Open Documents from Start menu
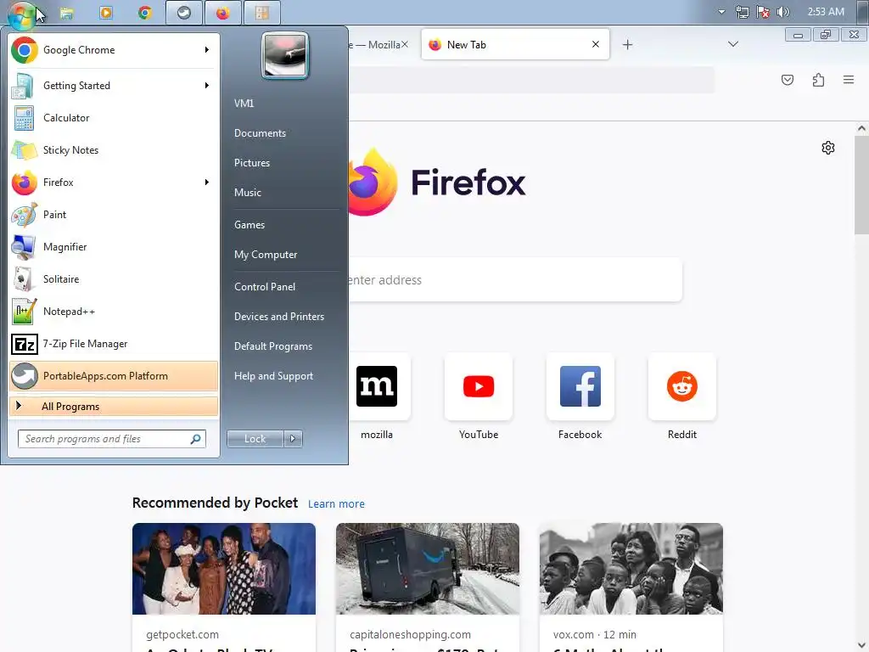The image size is (869, 652). click(x=260, y=133)
